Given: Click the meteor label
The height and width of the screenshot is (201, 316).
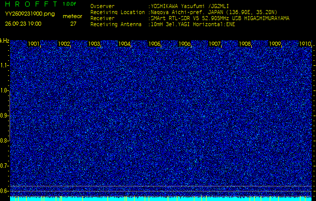Looking at the screenshot, I should point(72,17).
